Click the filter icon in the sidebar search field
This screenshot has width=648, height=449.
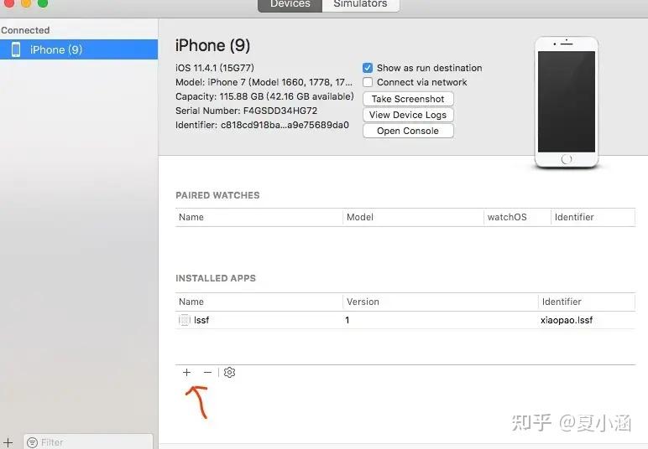(x=32, y=442)
